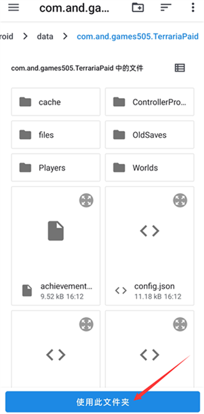204x414 pixels.
Task: Navigate to data in the breadcrumb
Action: [45, 36]
